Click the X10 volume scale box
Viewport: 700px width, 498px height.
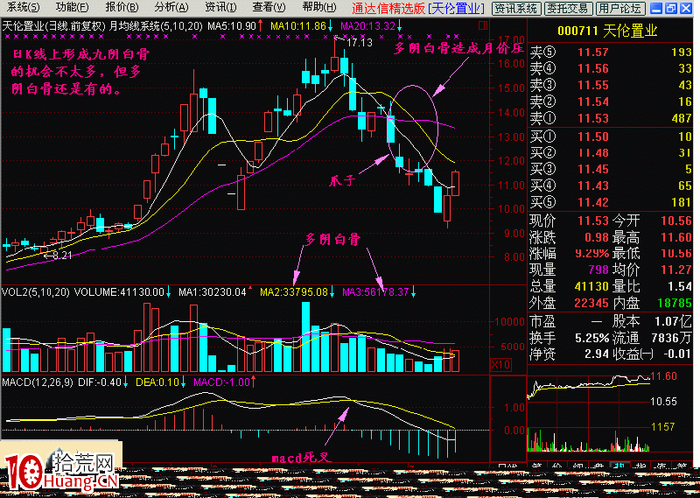500,364
